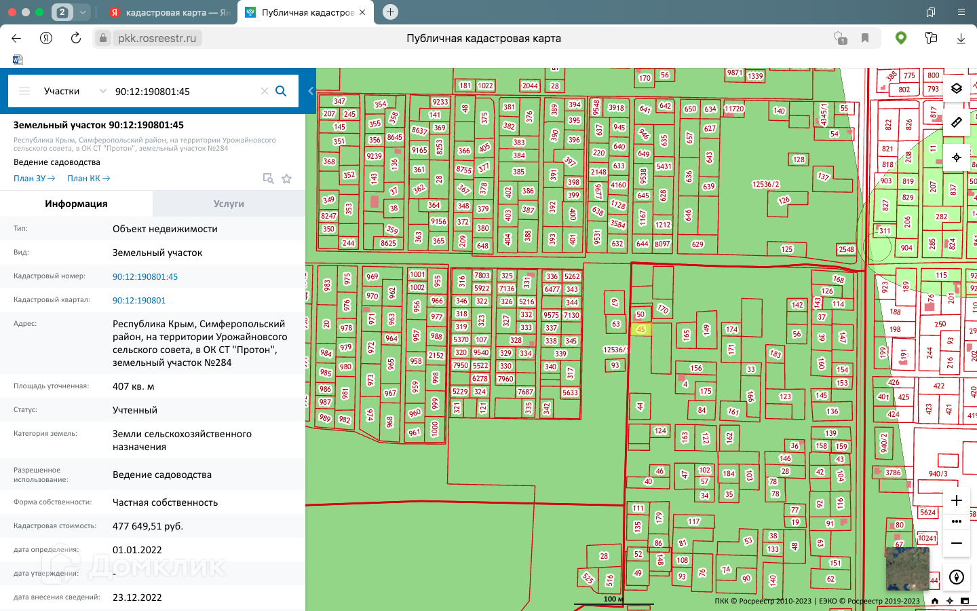Click the locate-me crosshair map button
This screenshot has width=977, height=611.
(956, 158)
